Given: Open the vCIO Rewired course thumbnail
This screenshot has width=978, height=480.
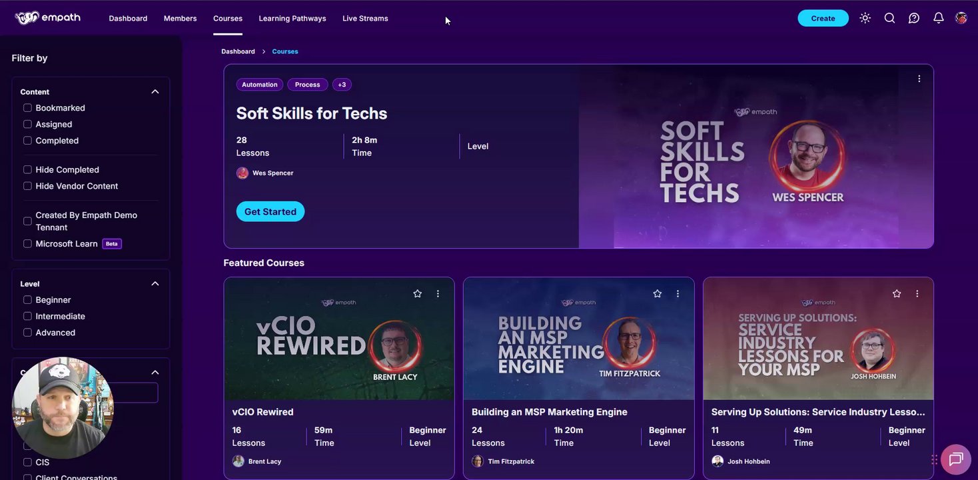Looking at the screenshot, I should [x=339, y=339].
